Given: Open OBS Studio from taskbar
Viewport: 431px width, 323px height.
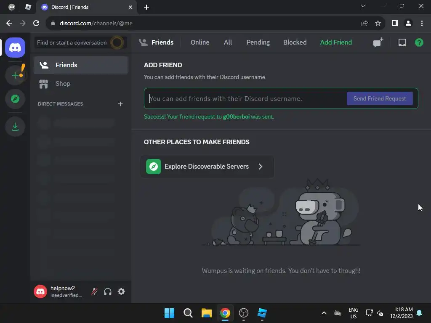Looking at the screenshot, I should 244,313.
